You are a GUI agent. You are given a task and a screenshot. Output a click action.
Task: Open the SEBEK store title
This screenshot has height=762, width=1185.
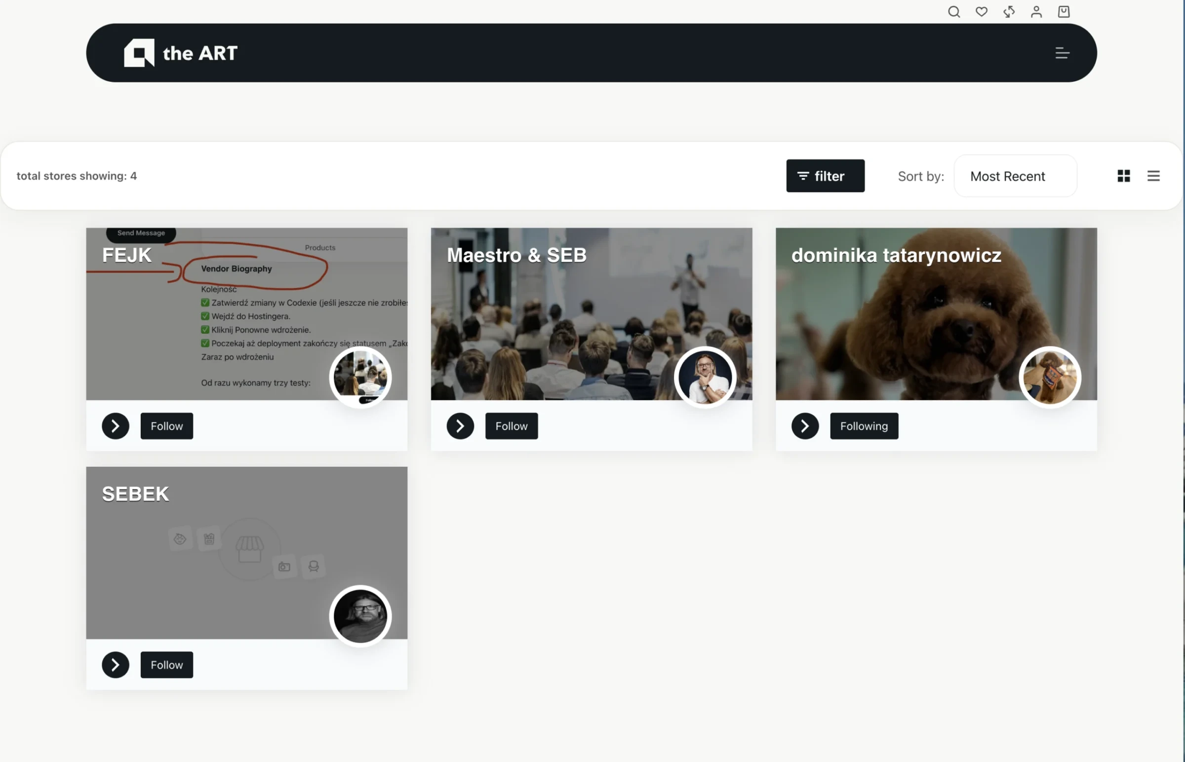tap(136, 495)
